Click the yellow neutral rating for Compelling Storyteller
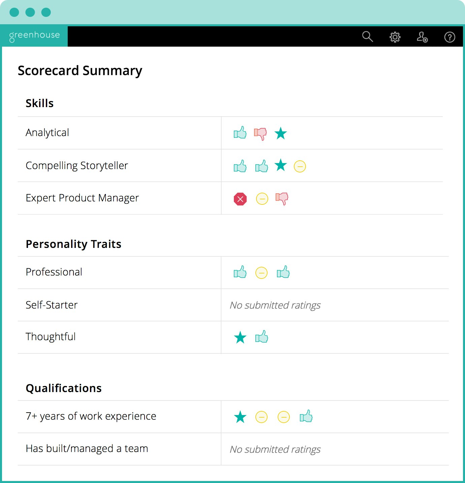The height and width of the screenshot is (483, 465). [x=300, y=166]
